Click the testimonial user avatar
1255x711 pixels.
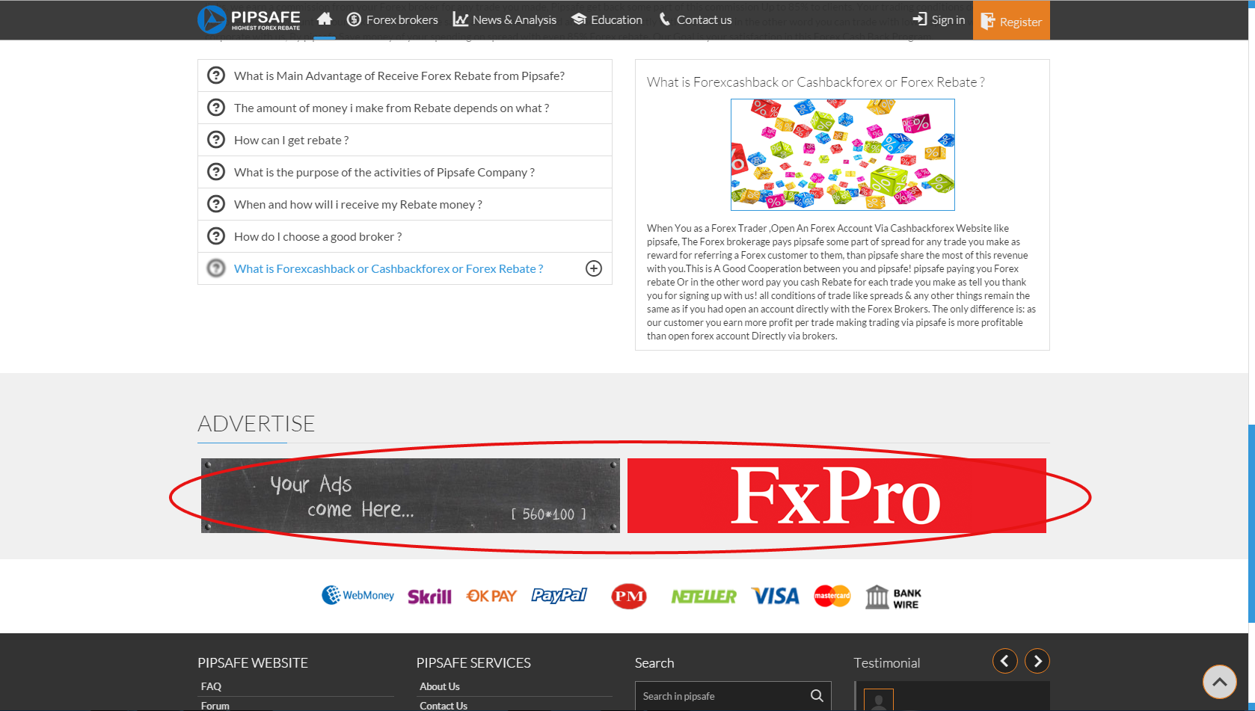879,700
